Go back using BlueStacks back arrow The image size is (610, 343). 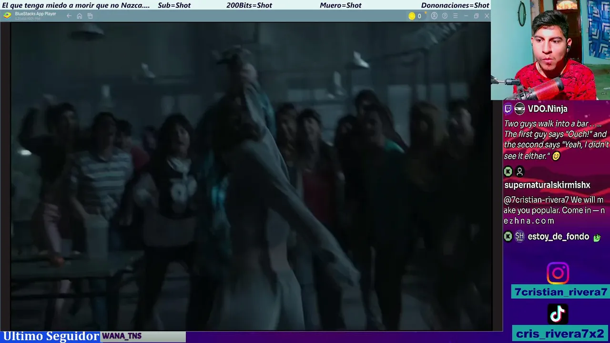point(69,16)
